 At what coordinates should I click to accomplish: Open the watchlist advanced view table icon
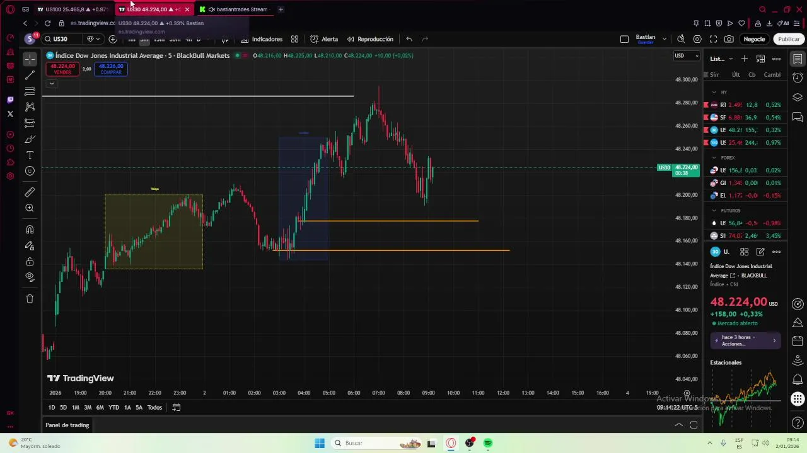760,59
